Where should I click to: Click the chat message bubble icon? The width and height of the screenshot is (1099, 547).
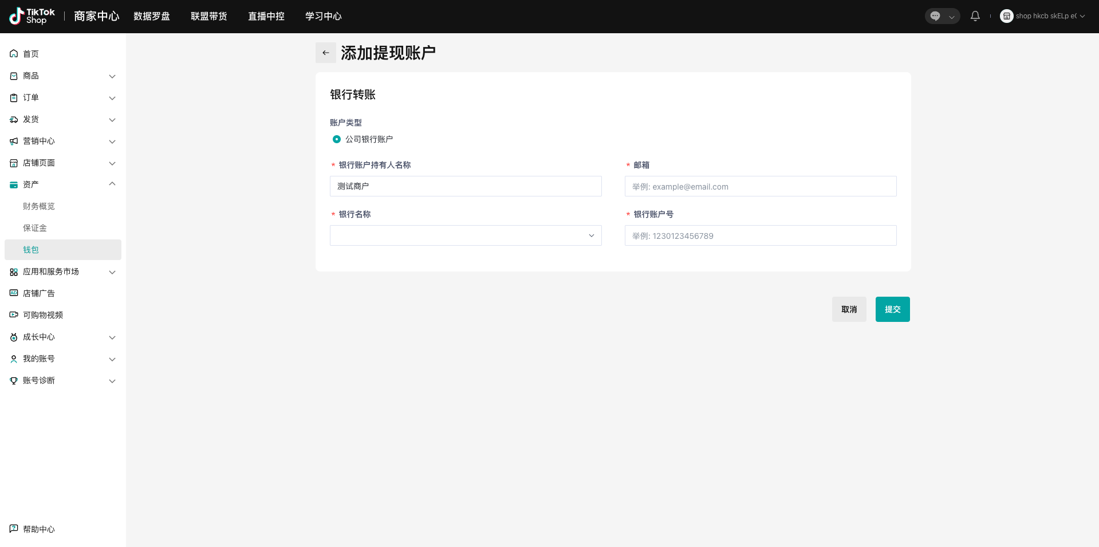(935, 16)
